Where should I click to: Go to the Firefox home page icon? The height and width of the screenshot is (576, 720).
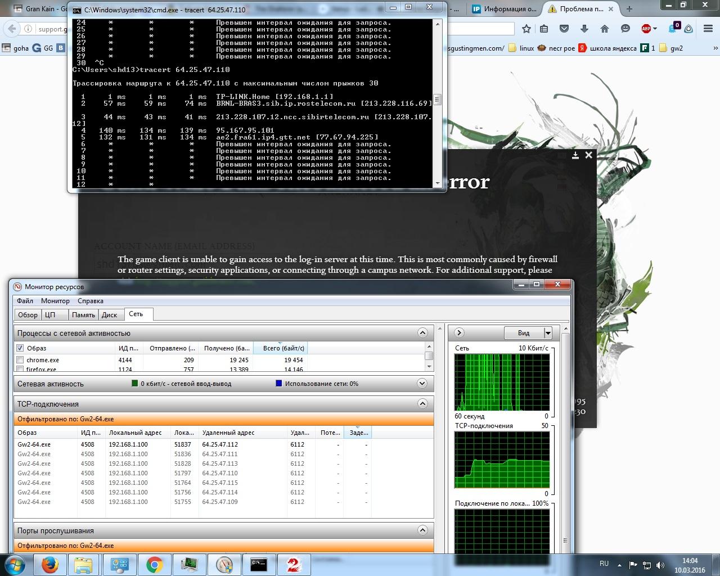point(605,29)
